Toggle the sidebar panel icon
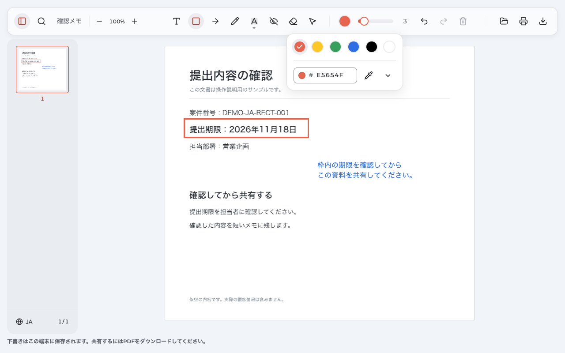This screenshot has width=565, height=353. click(22, 21)
